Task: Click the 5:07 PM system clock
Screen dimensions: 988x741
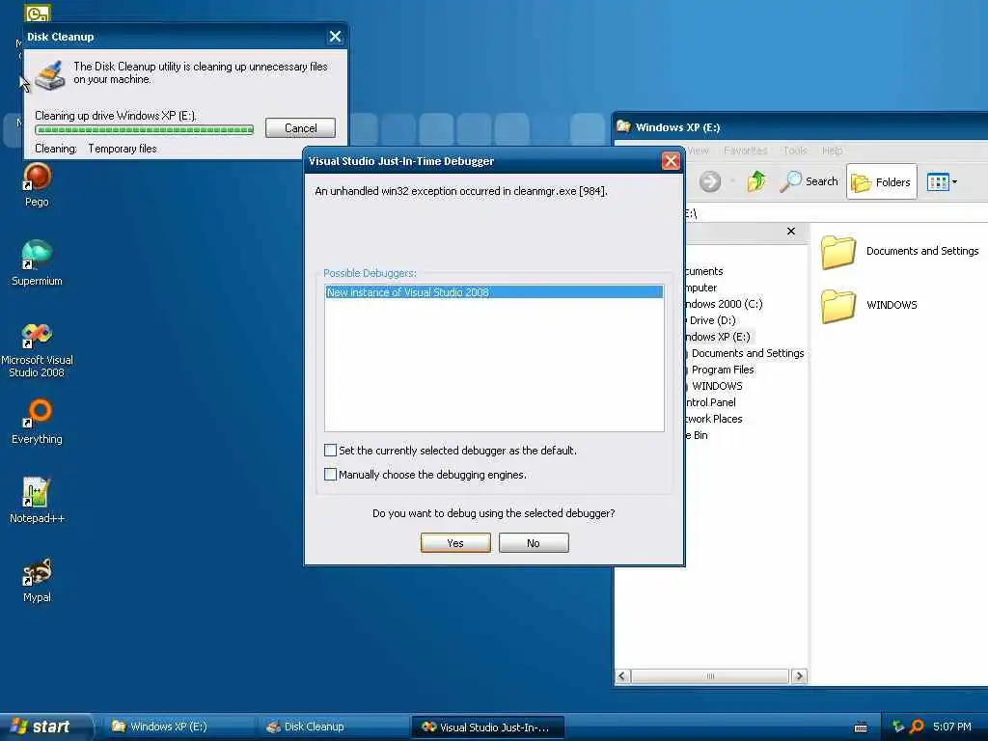Action: point(951,727)
